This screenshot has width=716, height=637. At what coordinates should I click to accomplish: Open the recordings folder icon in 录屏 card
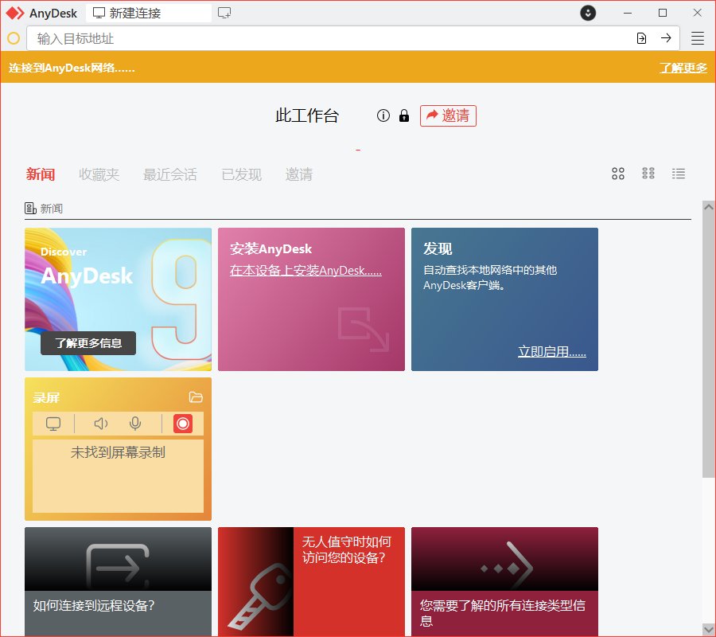pos(196,397)
